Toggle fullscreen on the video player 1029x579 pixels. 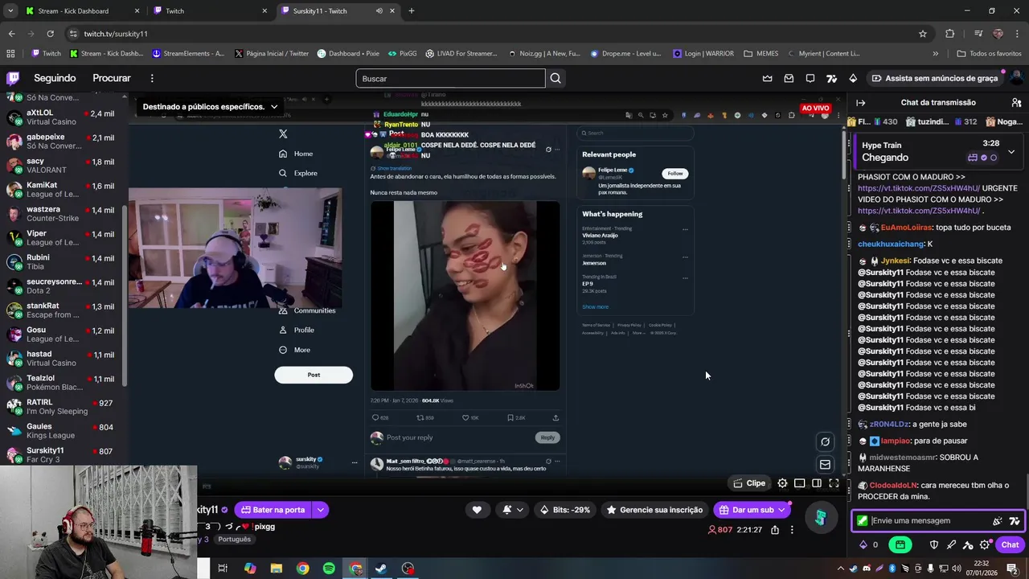(834, 483)
